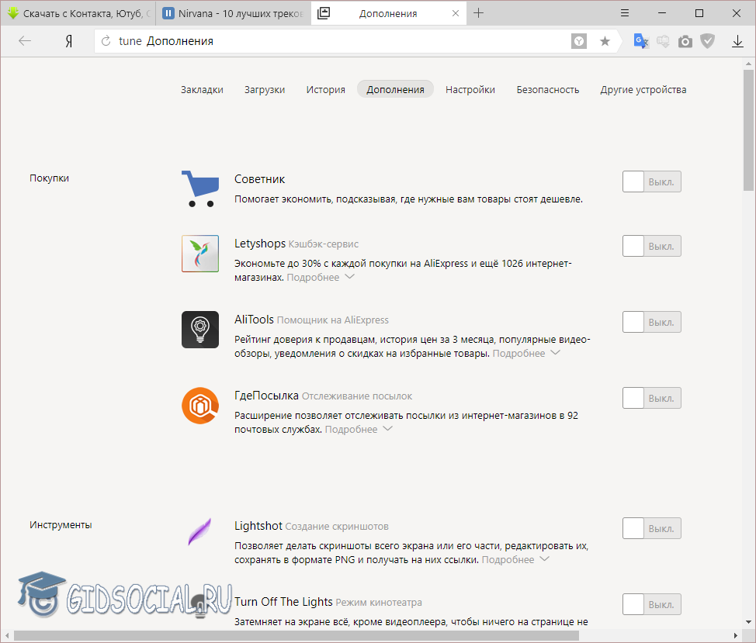Expand AliTools description chevron
Screen dimensions: 756x643
(556, 353)
